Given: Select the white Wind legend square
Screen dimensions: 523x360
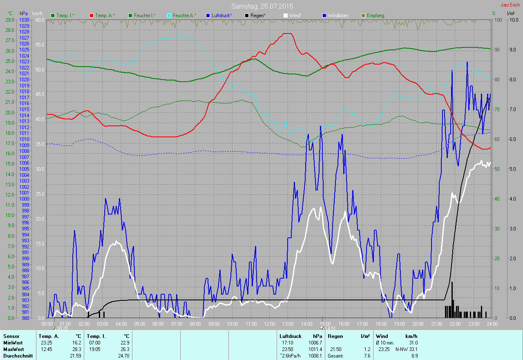Looking at the screenshot, I should point(286,16).
